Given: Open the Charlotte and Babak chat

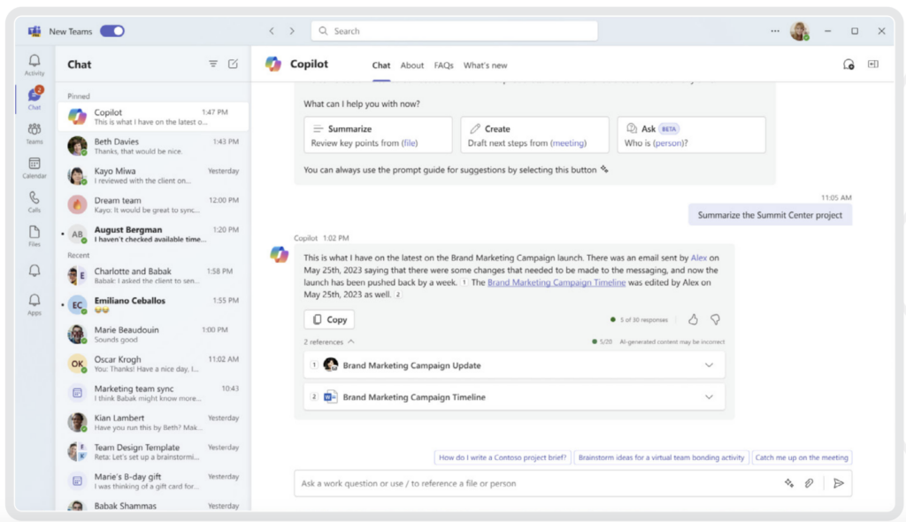Looking at the screenshot, I should (x=152, y=275).
